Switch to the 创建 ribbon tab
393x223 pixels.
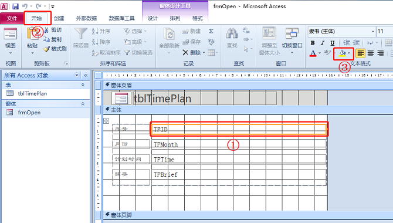(59, 18)
